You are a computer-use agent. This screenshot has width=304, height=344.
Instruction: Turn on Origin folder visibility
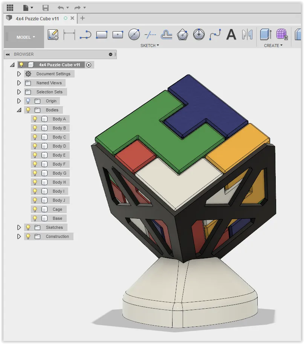27,101
